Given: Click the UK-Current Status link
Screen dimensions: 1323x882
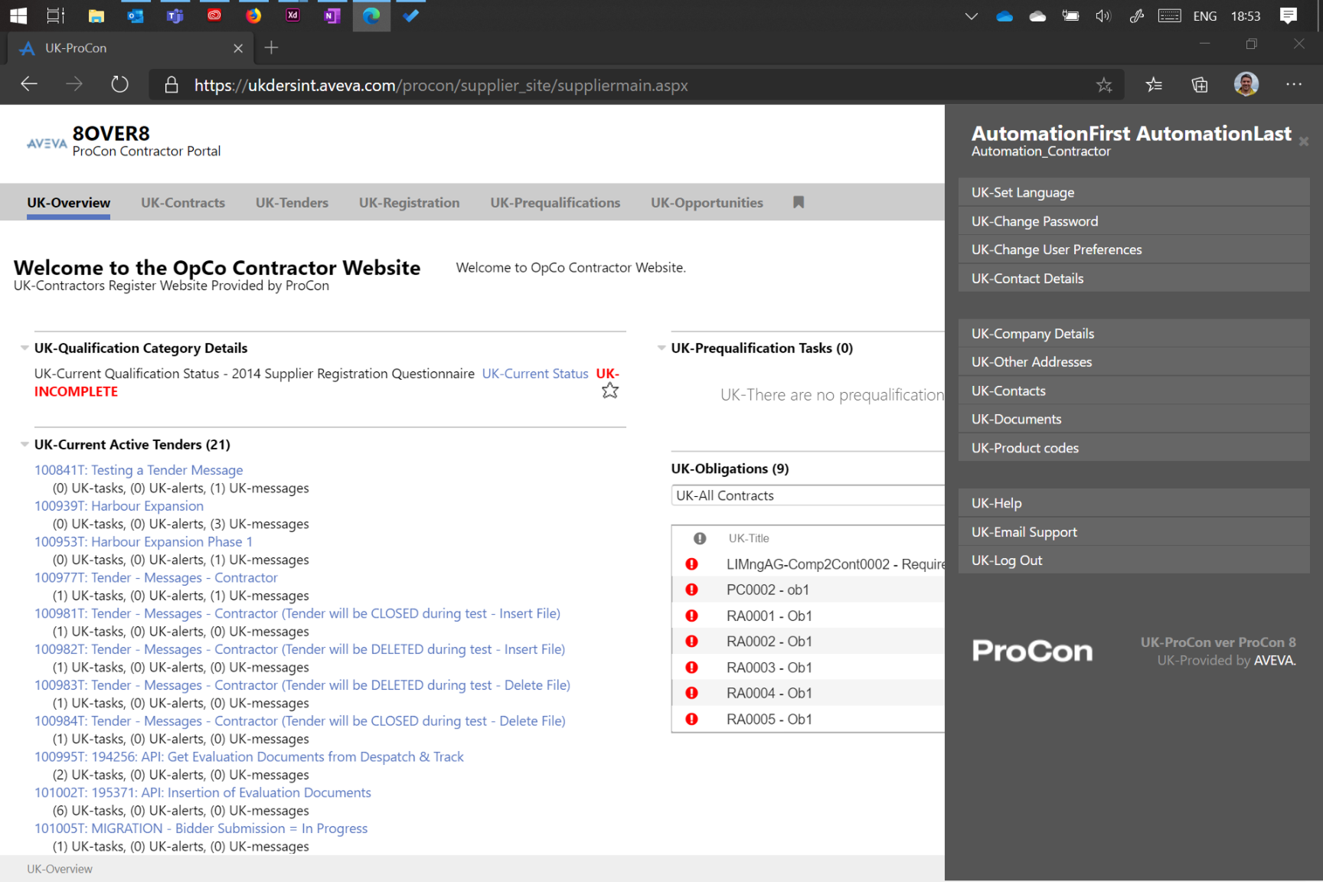Looking at the screenshot, I should (x=534, y=374).
